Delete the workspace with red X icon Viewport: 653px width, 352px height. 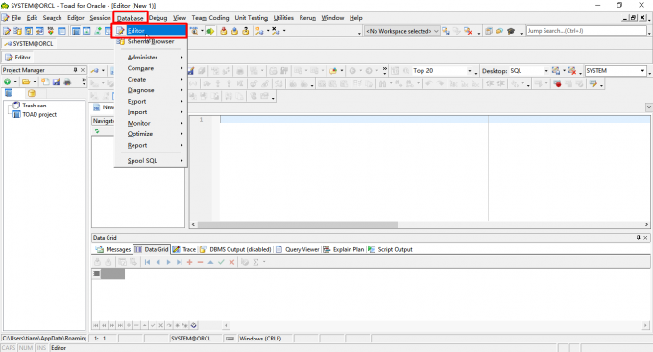tap(468, 31)
